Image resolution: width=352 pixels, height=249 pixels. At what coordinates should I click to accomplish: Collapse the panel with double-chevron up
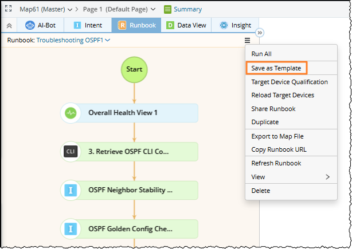[9, 25]
